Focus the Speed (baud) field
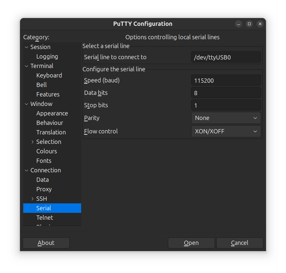This screenshot has width=286, height=273. [x=226, y=80]
